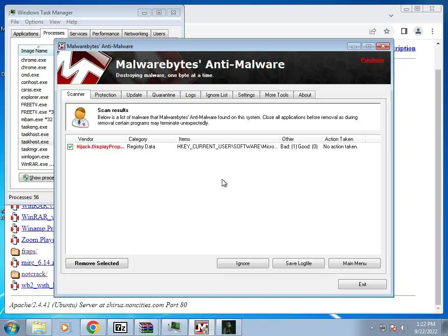Open Windows Explorer from the taskbar

coord(39,327)
